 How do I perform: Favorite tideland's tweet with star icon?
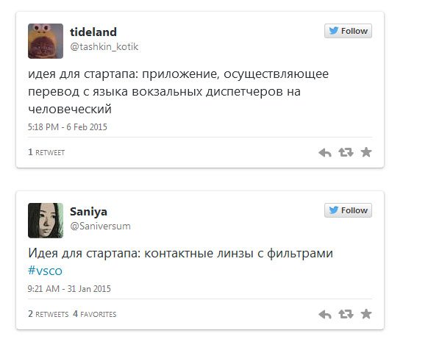366,152
